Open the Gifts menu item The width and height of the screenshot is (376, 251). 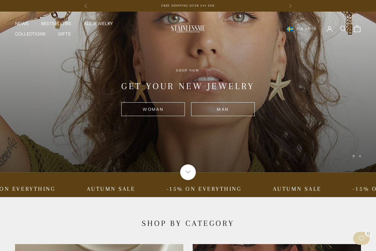[64, 34]
